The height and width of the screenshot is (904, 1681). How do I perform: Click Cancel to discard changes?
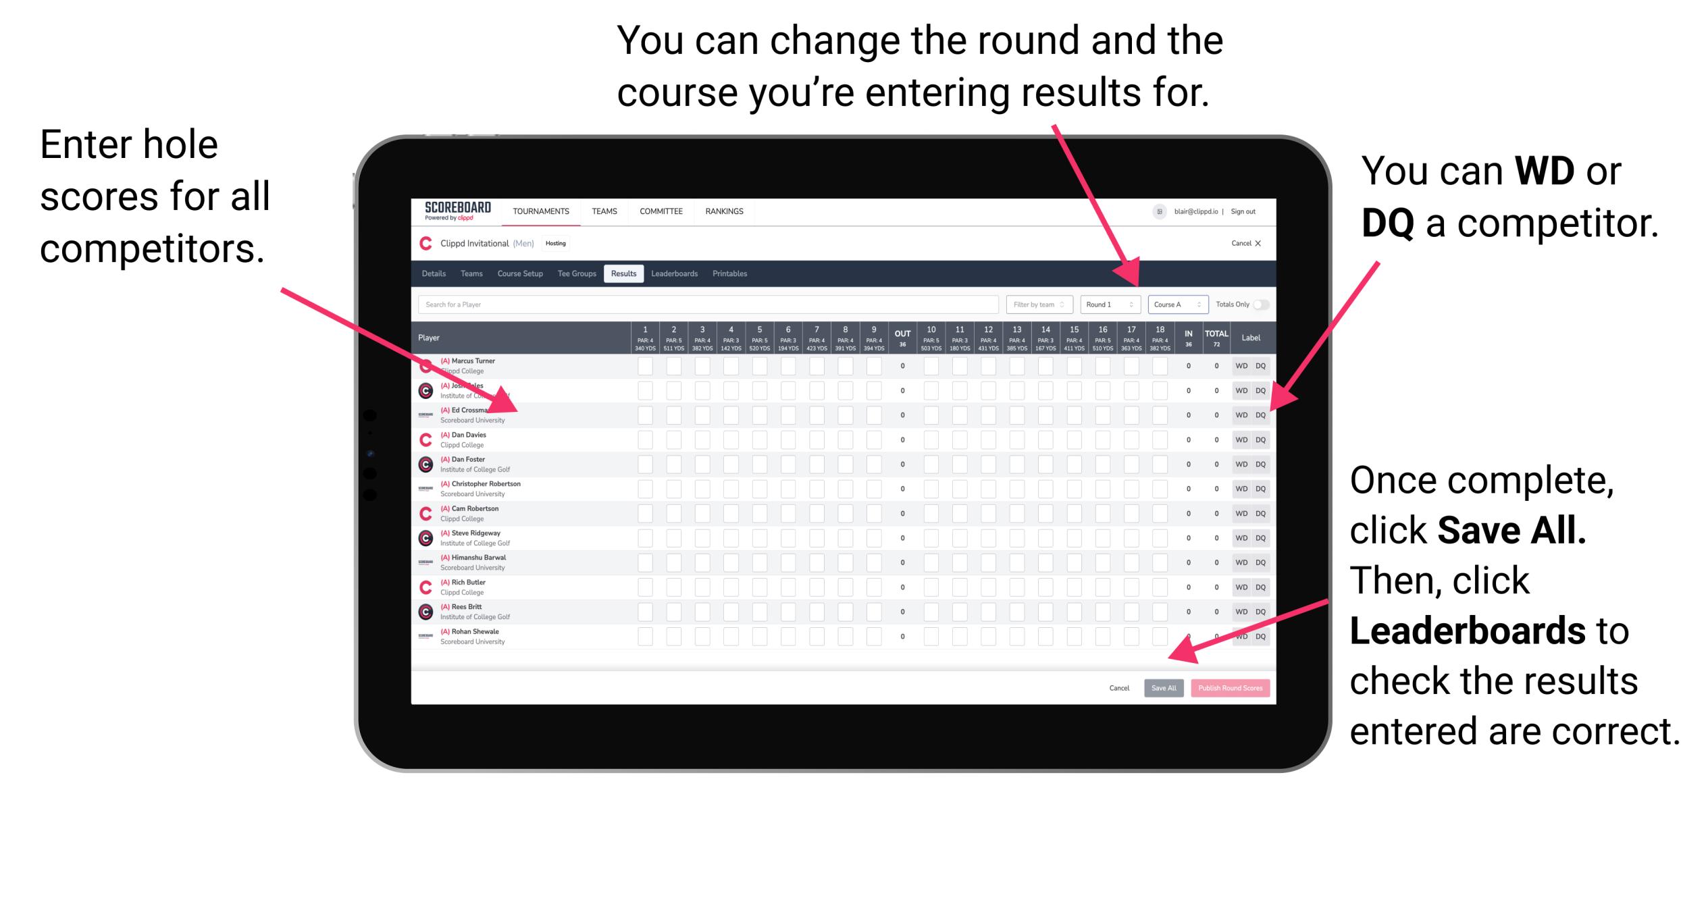[x=1119, y=687]
